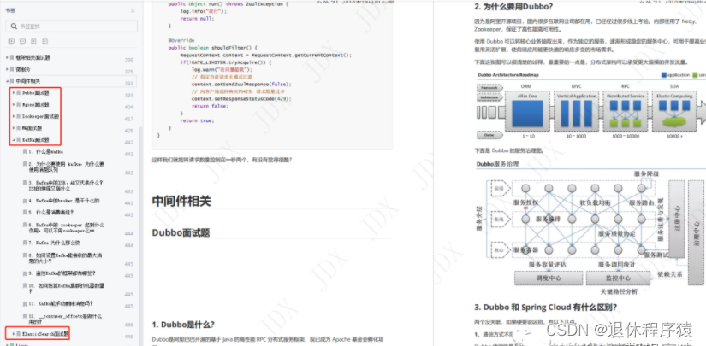Click bookmark icon beside Nginx面试题
706x346 pixels.
tap(19, 104)
